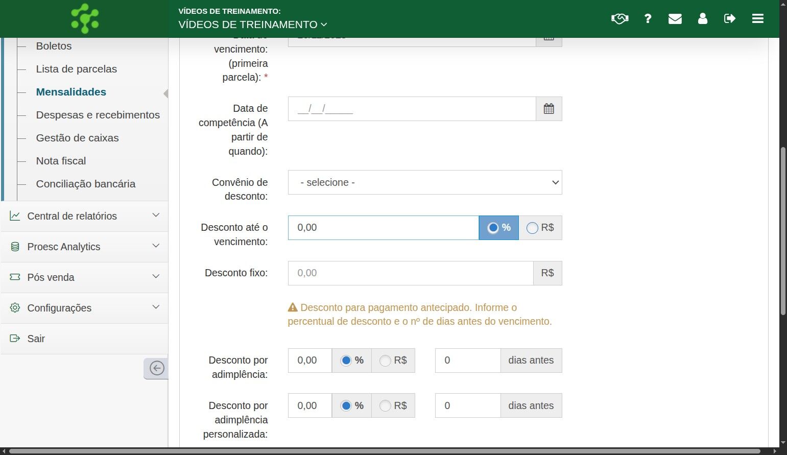Click the 'Desconto para pagamento antecipado' notice text

click(x=420, y=315)
